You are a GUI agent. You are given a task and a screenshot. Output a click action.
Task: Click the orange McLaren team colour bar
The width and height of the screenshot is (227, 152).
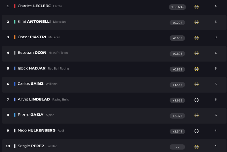15,37
